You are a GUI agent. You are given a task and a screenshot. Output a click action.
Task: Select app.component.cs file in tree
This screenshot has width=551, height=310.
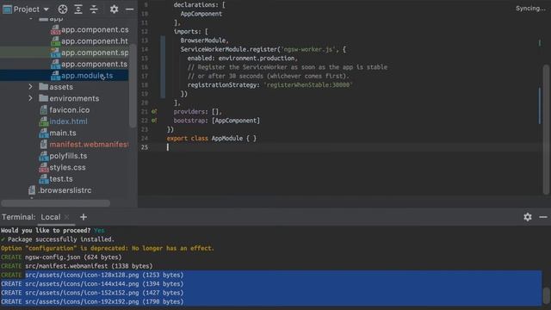(95, 30)
